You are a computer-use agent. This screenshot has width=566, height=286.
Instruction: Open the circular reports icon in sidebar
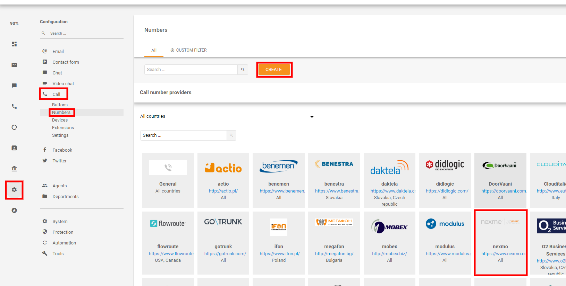14,127
